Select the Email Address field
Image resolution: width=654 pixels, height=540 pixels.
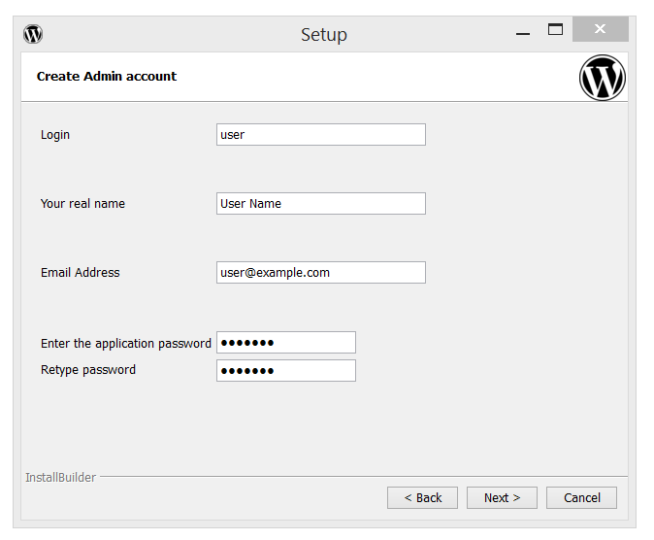coord(320,273)
